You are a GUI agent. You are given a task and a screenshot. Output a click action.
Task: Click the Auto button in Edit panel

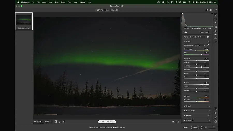click(x=202, y=32)
